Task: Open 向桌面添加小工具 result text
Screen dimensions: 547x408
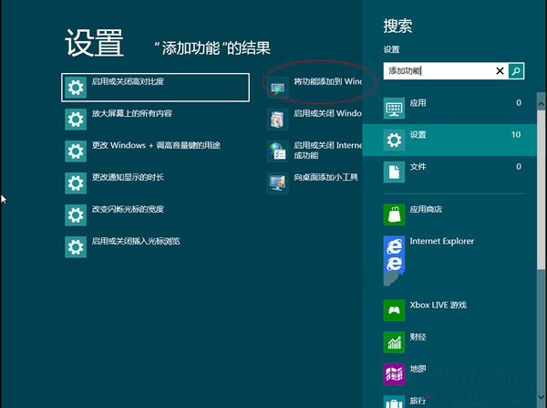Action: [x=325, y=177]
